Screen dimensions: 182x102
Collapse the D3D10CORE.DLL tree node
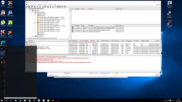pyautogui.click(x=32, y=12)
